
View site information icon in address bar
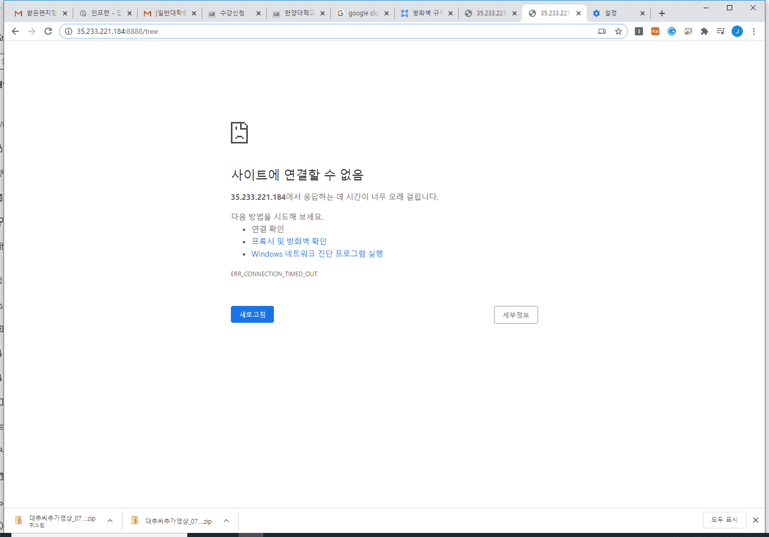(69, 31)
